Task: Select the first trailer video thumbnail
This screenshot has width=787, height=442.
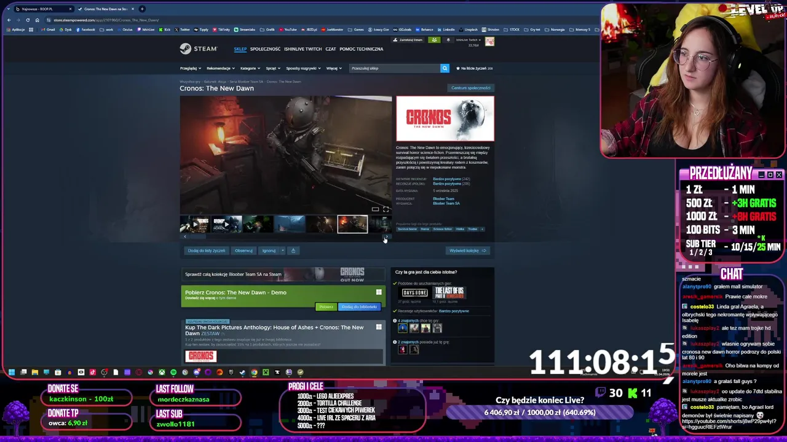Action: pyautogui.click(x=194, y=224)
